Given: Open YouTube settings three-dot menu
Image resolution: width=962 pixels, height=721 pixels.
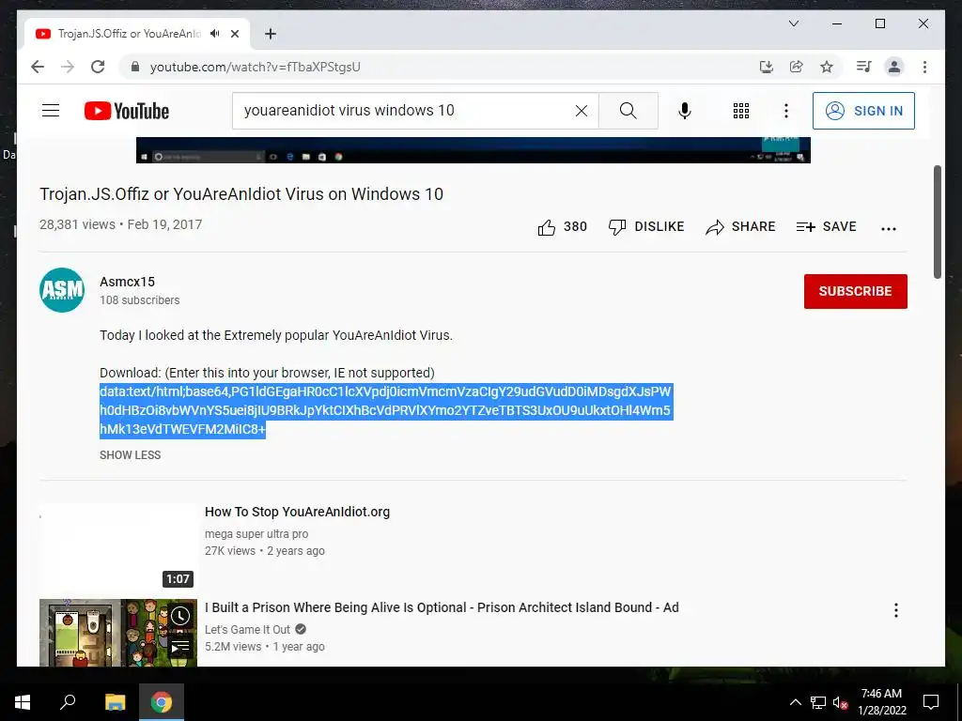Looking at the screenshot, I should 786,111.
